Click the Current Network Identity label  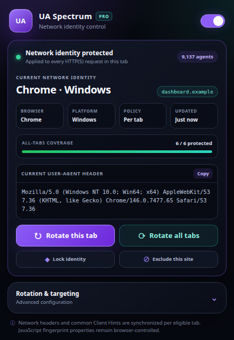(x=56, y=78)
